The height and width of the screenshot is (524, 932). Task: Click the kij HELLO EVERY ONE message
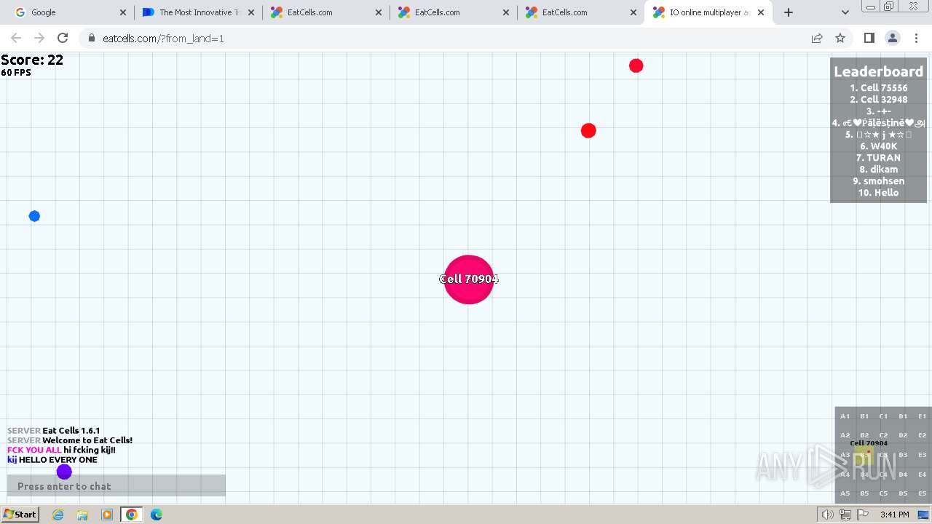(x=52, y=459)
